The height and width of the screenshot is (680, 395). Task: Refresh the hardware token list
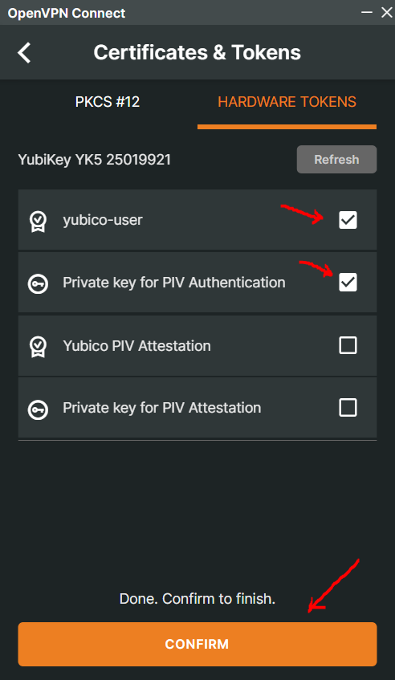[336, 160]
